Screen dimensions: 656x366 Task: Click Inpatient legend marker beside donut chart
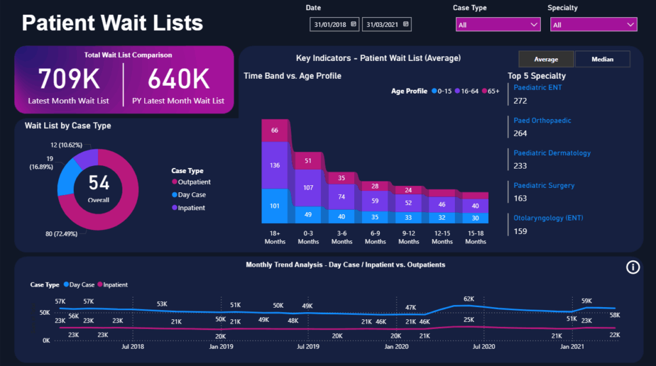(x=174, y=208)
